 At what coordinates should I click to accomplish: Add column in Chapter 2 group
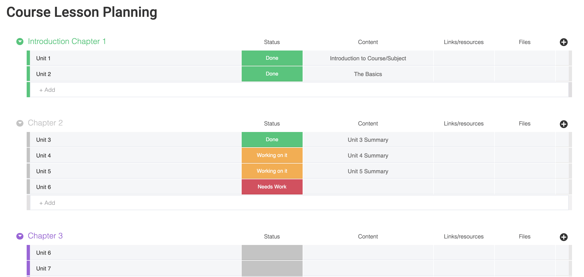(x=564, y=124)
